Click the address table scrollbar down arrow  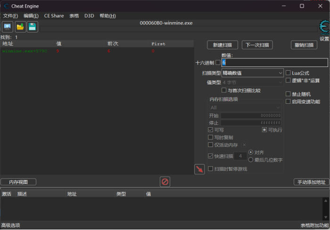click(x=326, y=217)
